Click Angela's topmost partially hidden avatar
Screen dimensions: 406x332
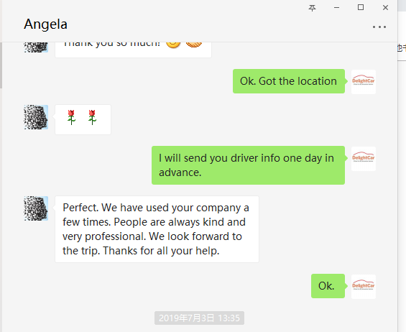(36, 47)
